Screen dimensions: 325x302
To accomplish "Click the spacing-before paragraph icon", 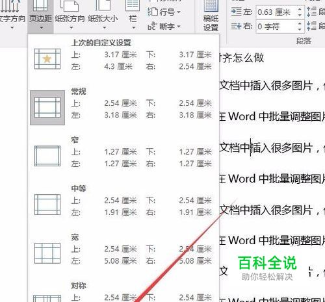I will pos(311,12).
